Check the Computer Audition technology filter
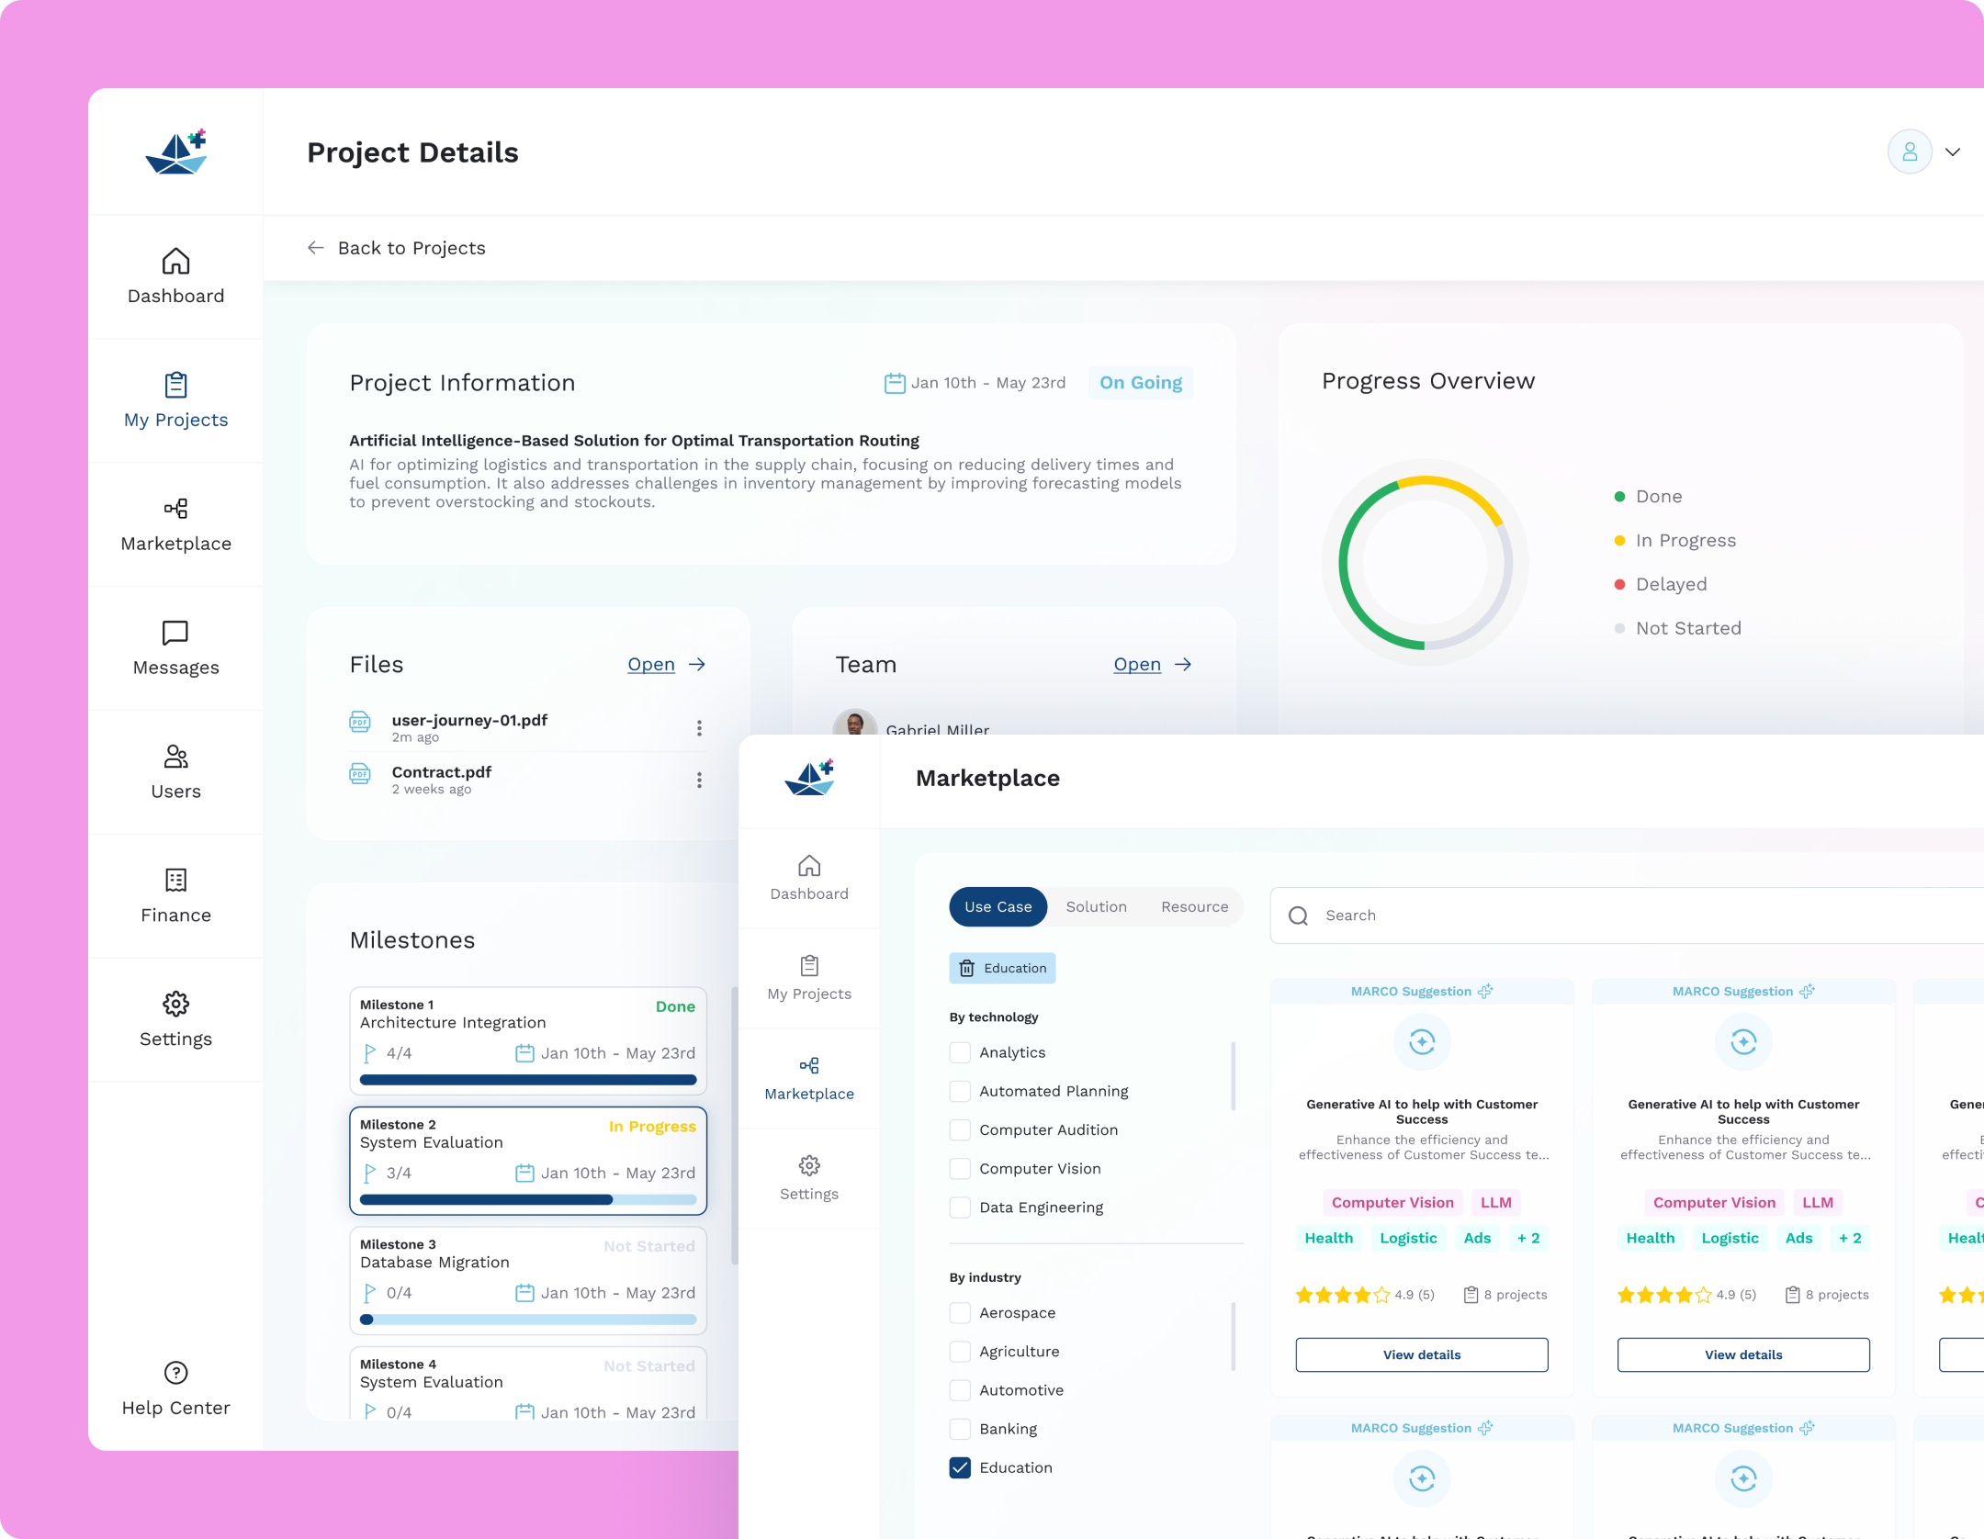Image resolution: width=1984 pixels, height=1539 pixels. tap(960, 1129)
